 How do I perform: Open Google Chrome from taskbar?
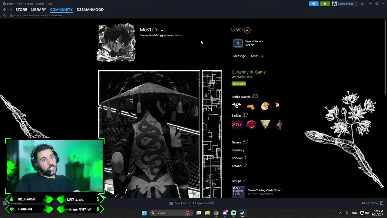[216, 213]
